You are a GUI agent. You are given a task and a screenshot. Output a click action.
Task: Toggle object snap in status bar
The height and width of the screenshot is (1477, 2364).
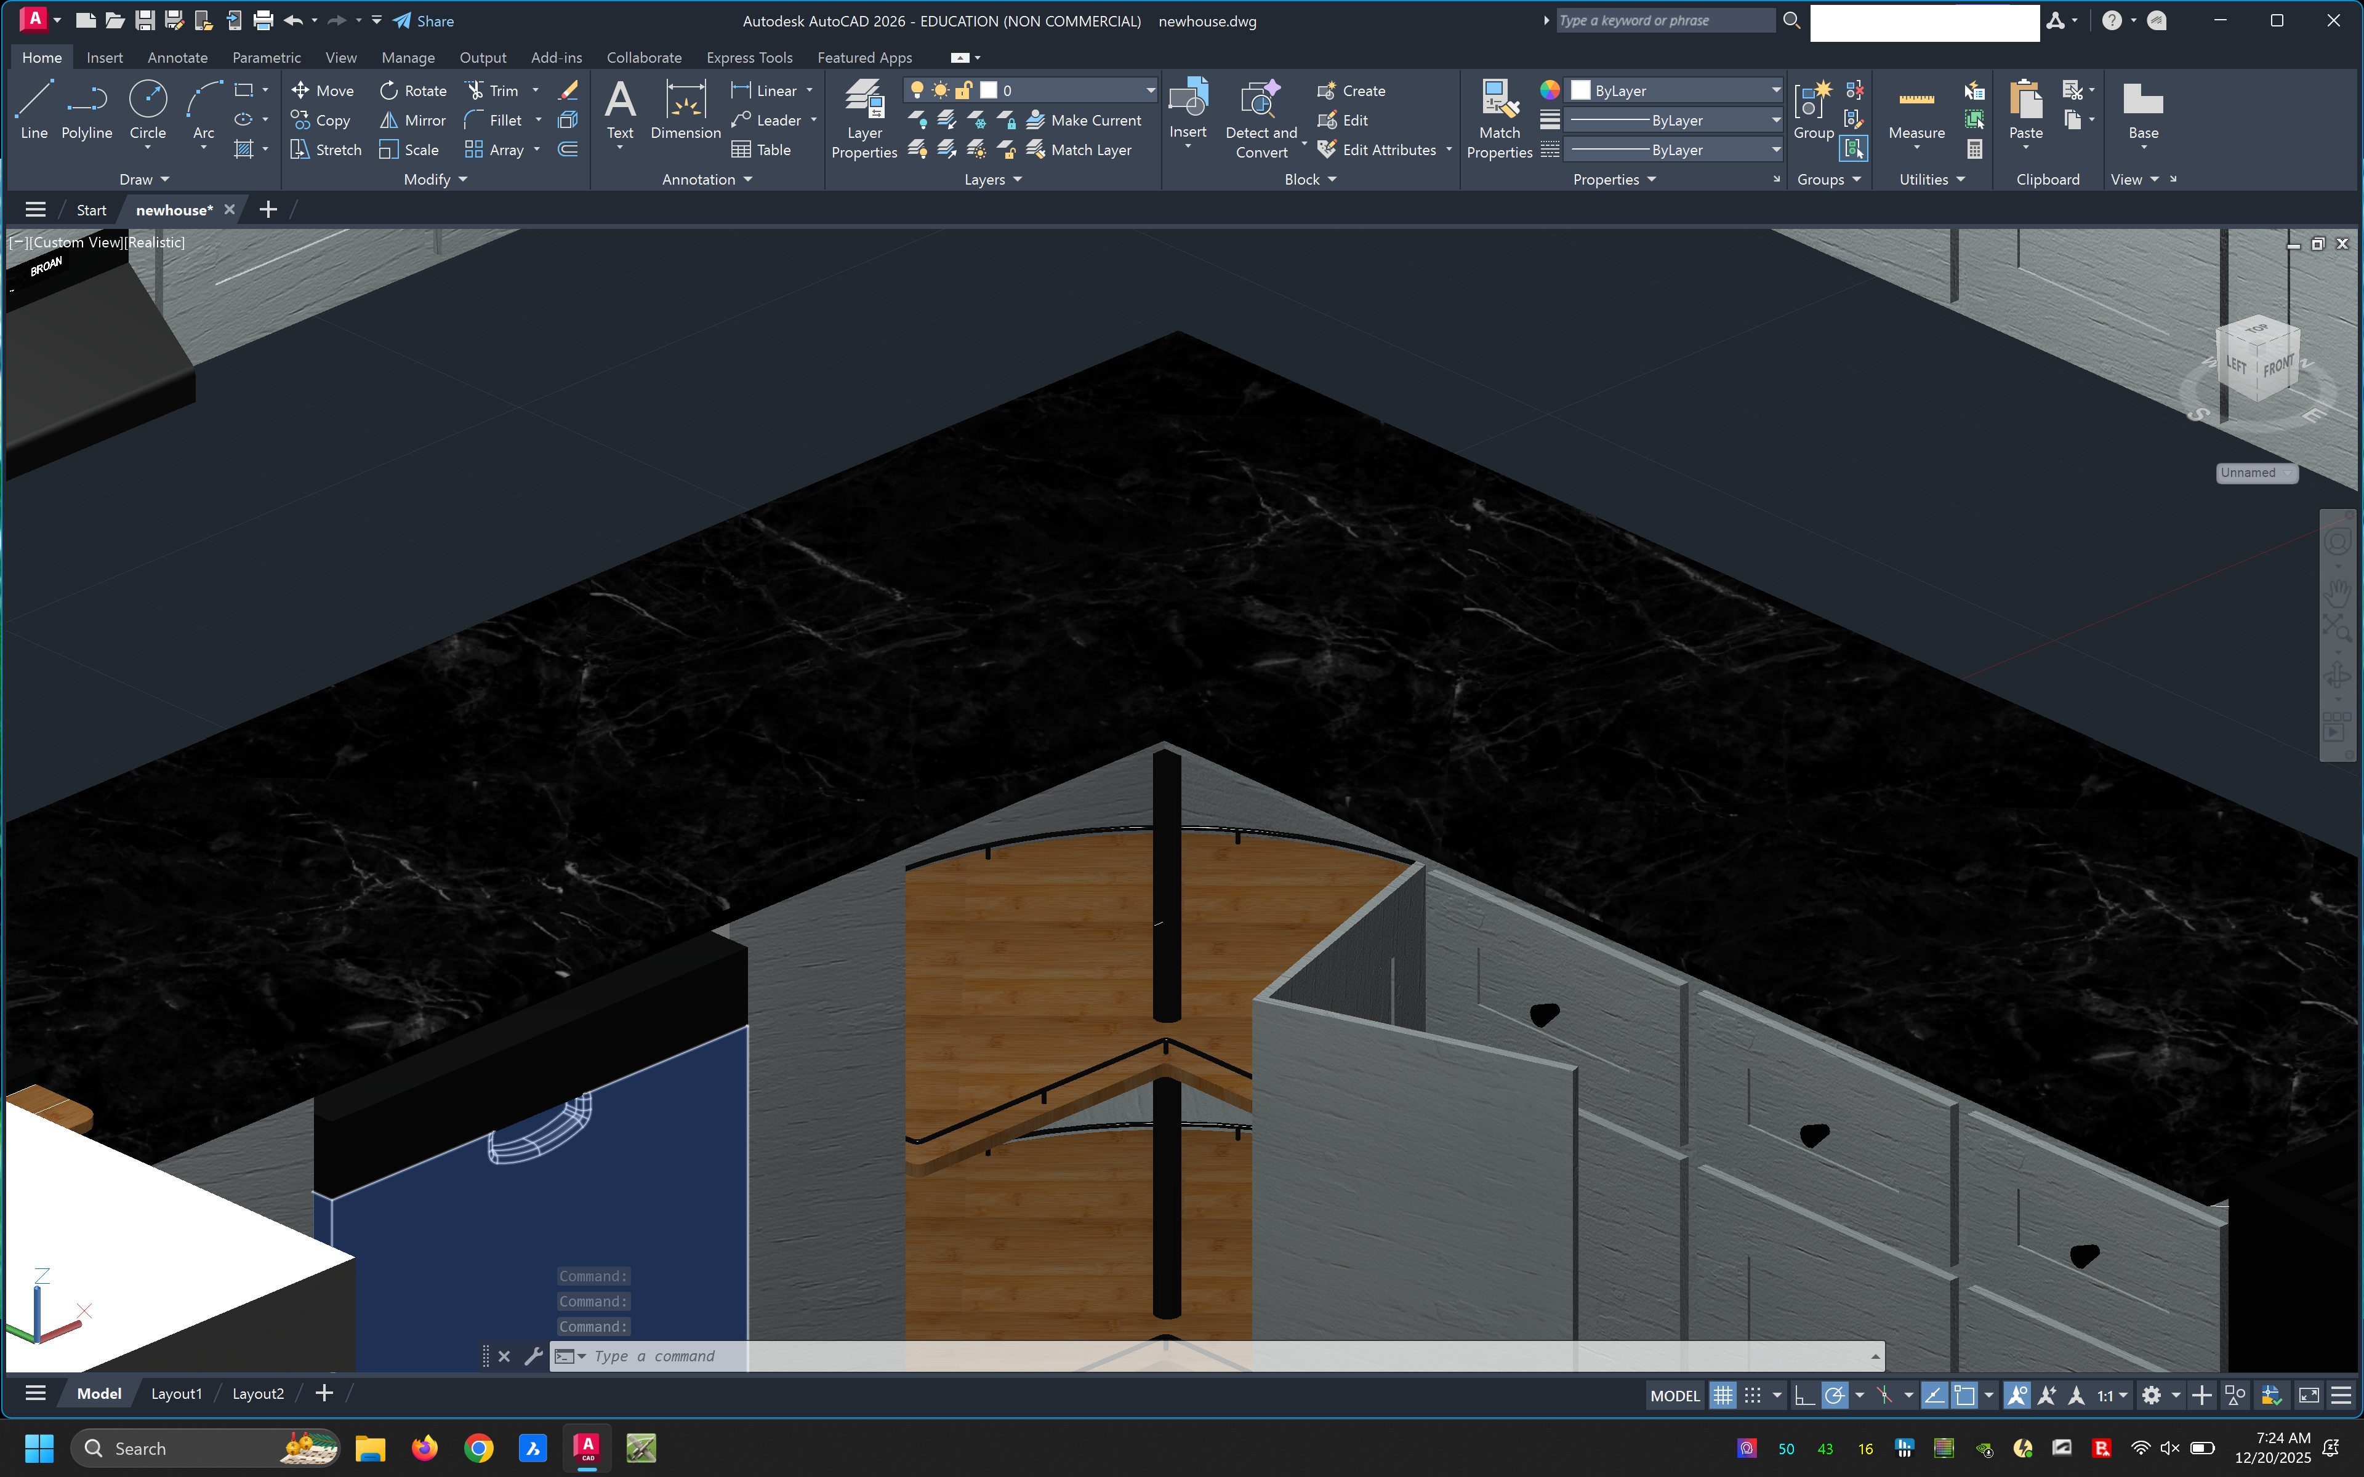[x=1963, y=1396]
